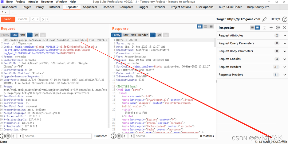Go back with previous request arrow

[33, 19]
